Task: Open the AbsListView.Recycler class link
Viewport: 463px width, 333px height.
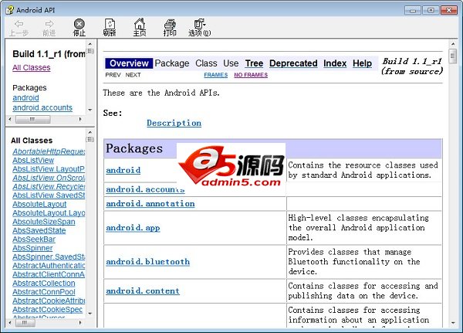Action: tap(49, 187)
